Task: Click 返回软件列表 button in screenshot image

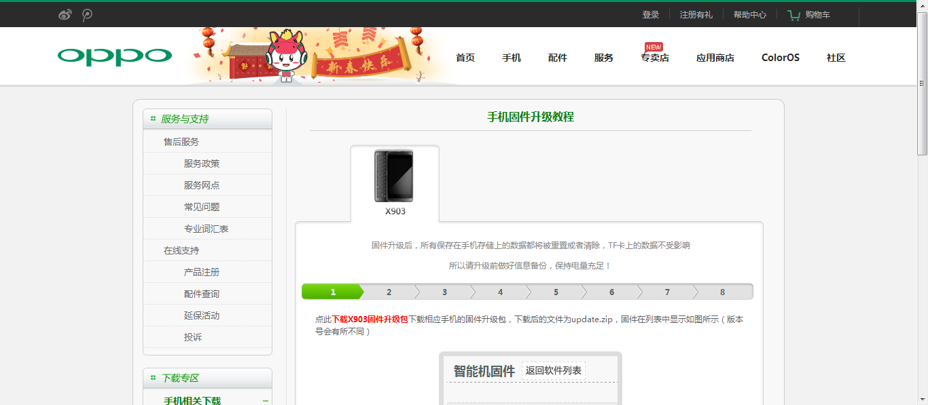Action: [x=554, y=370]
